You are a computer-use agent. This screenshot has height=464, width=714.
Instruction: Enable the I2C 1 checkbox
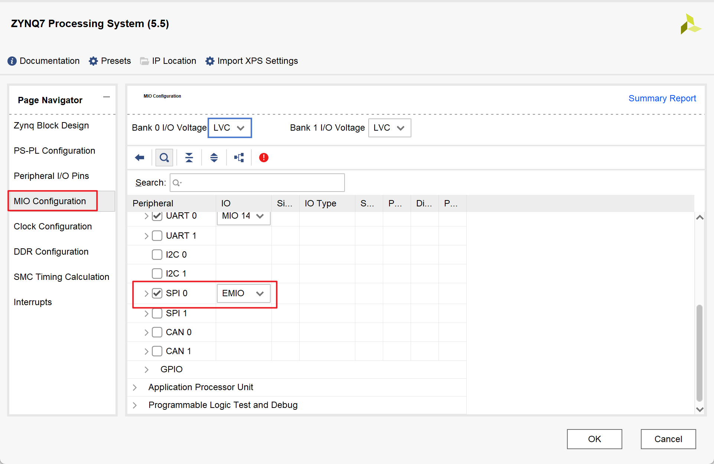click(x=157, y=274)
